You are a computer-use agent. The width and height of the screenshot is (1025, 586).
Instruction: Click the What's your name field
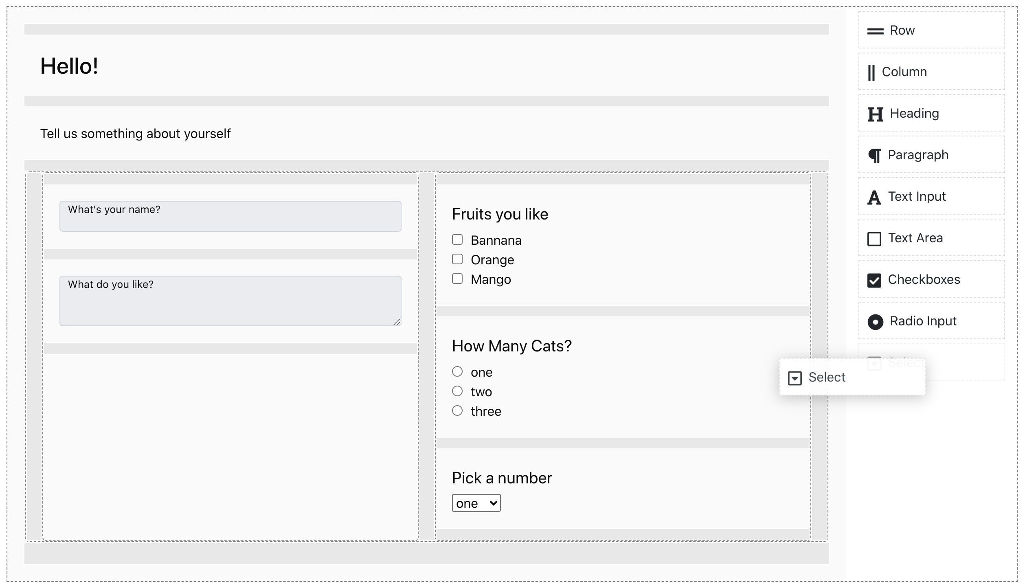tap(230, 217)
